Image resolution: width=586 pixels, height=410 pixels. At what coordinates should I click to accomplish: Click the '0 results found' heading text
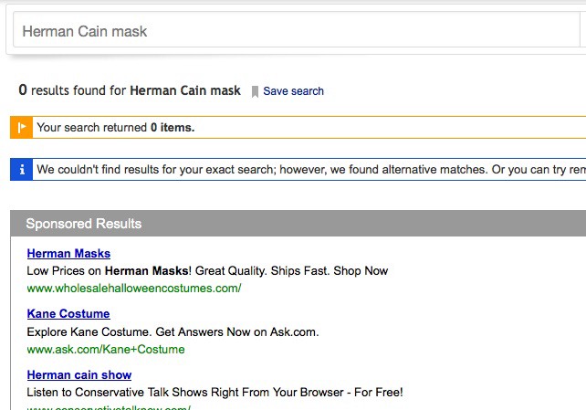pos(73,90)
